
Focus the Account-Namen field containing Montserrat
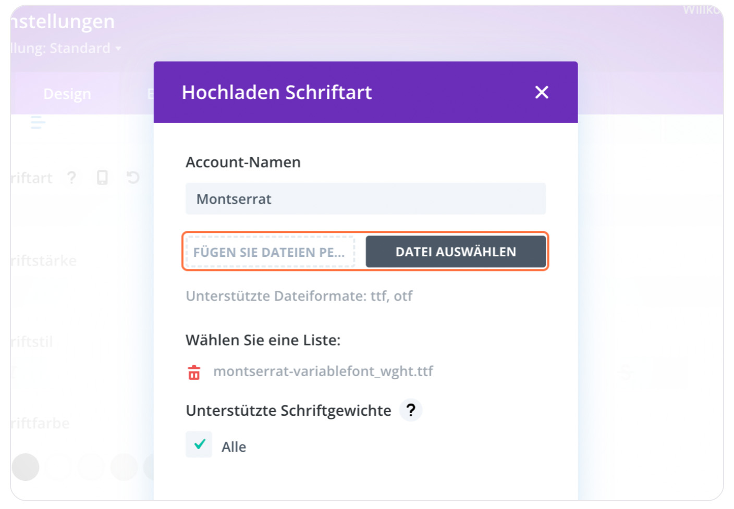click(x=365, y=198)
